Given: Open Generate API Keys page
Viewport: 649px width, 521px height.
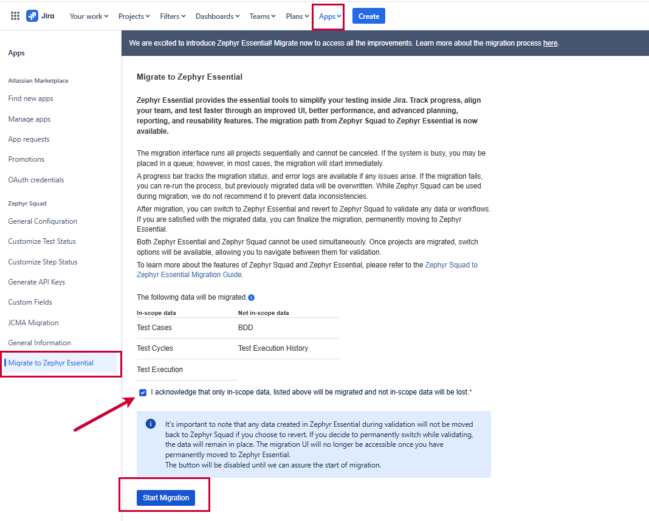Looking at the screenshot, I should tap(36, 282).
